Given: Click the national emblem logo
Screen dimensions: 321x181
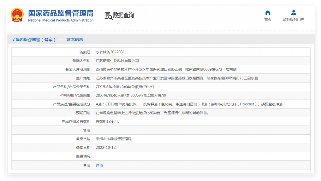Looking at the screenshot, I should coord(17,15).
